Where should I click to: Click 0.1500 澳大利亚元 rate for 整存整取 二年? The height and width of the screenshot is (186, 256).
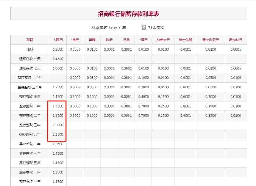tap(211, 115)
